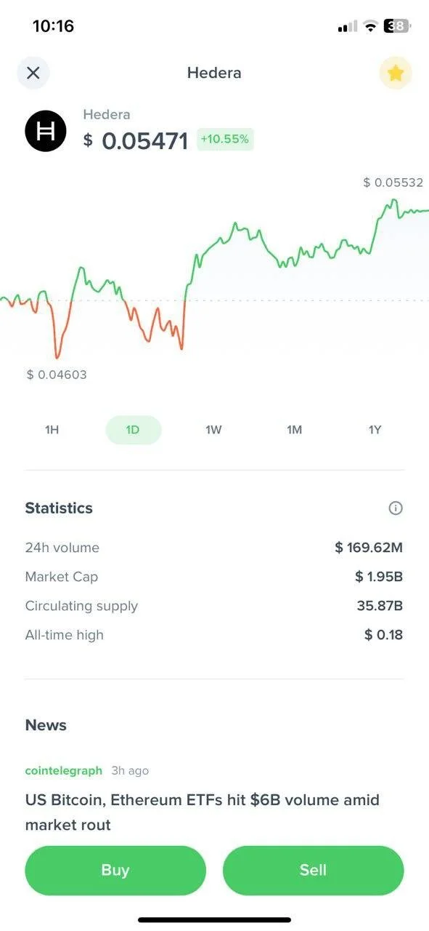Tap the Hedera H logo icon

tap(46, 131)
